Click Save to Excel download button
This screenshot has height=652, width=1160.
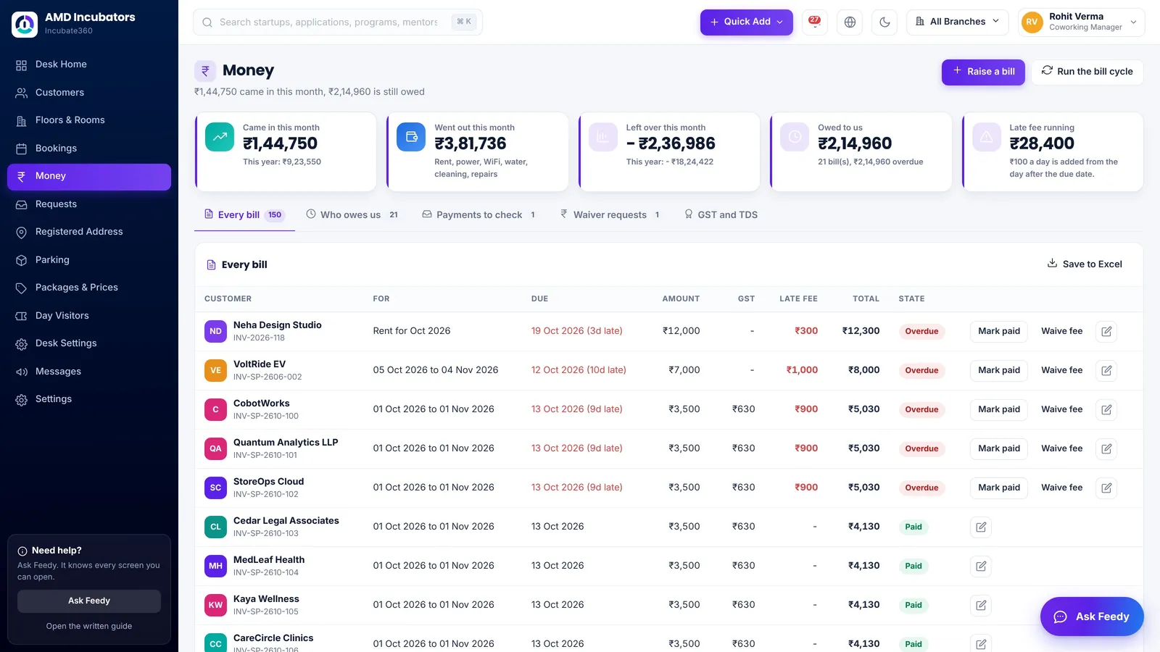click(1085, 264)
